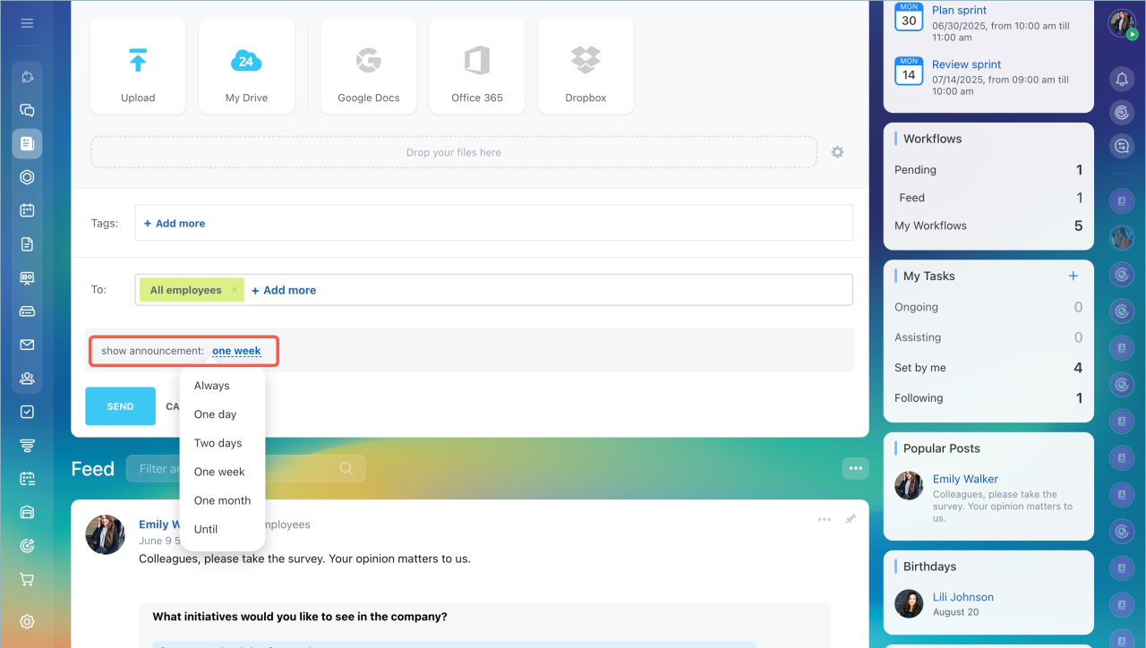Open My Drive cloud storage
Viewport: 1146px width, 648px height.
coord(246,67)
